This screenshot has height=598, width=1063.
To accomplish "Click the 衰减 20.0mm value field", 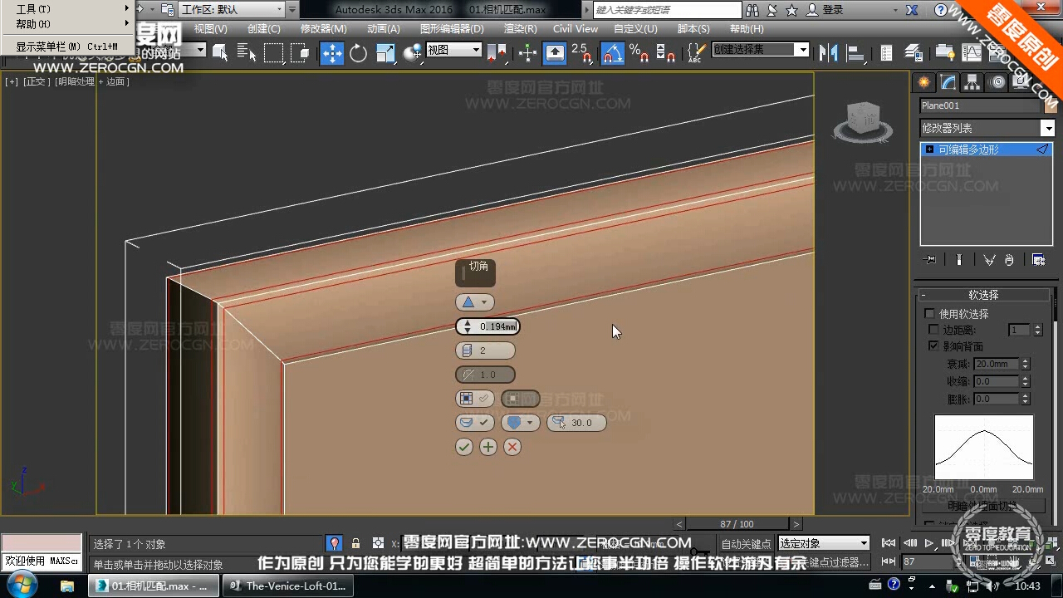I will click(x=997, y=364).
